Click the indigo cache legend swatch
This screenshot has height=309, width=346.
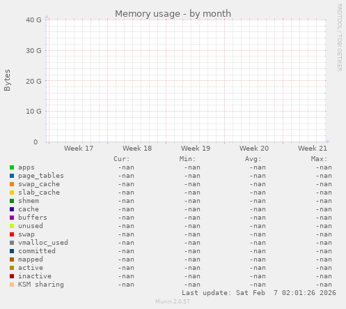[x=12, y=209]
